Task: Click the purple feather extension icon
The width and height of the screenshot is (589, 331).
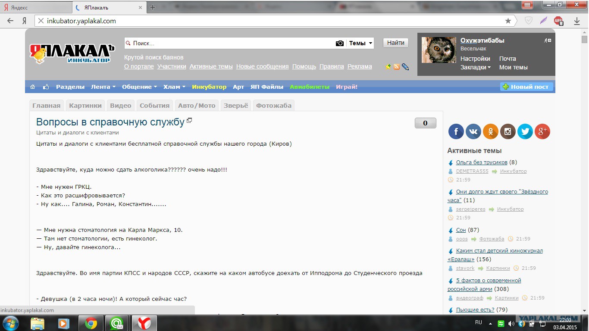Action: 544,21
